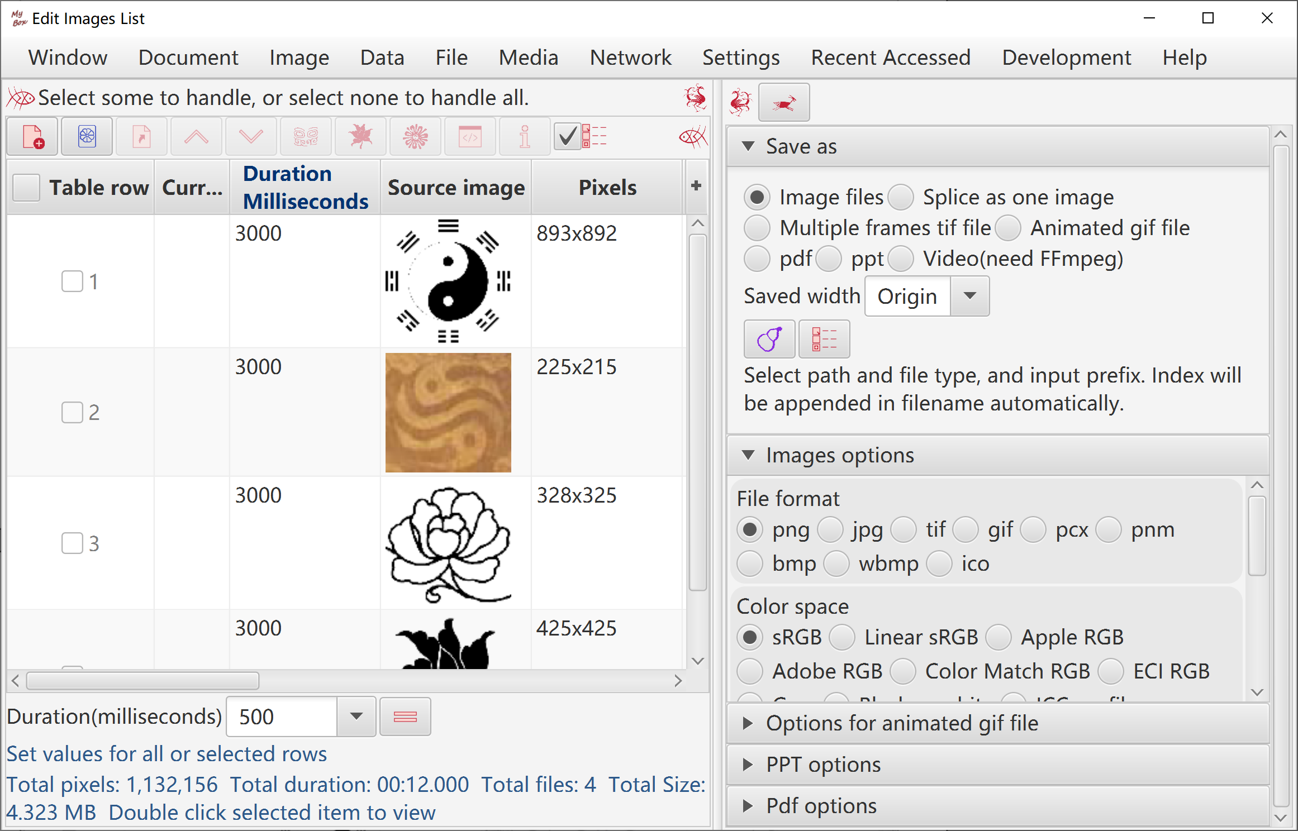Select the Animated gif file radio button

1009,228
